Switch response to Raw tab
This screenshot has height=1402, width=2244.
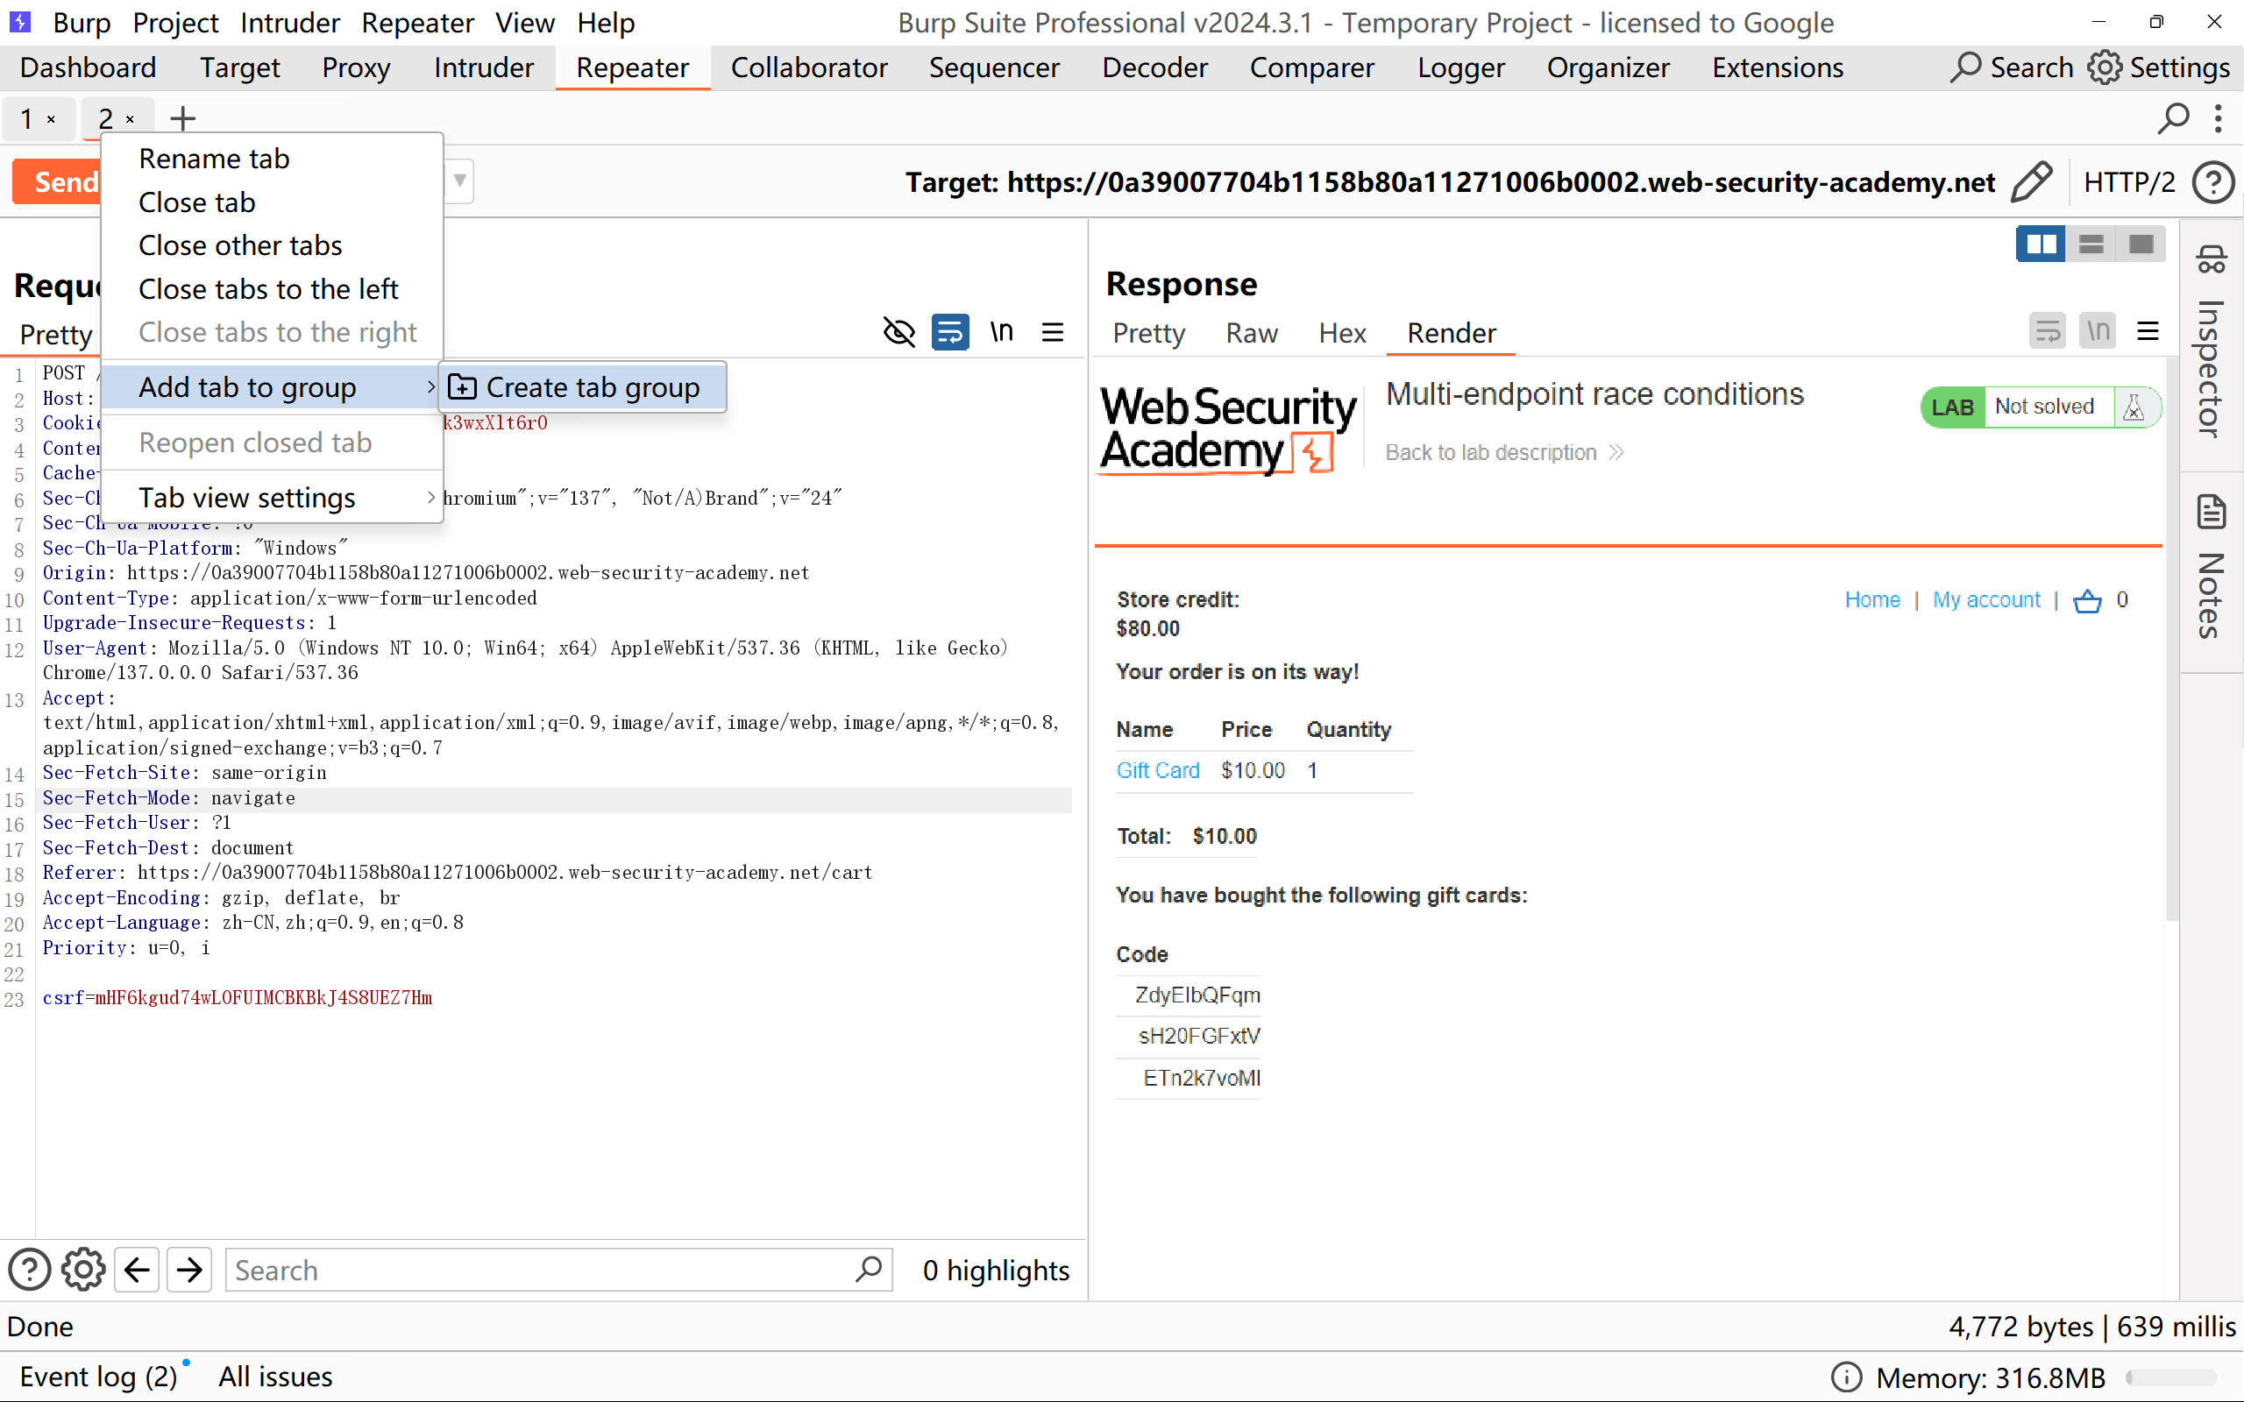tap(1251, 333)
